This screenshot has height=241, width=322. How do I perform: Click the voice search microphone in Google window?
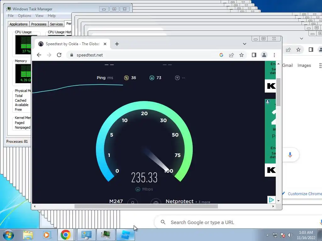click(x=290, y=155)
